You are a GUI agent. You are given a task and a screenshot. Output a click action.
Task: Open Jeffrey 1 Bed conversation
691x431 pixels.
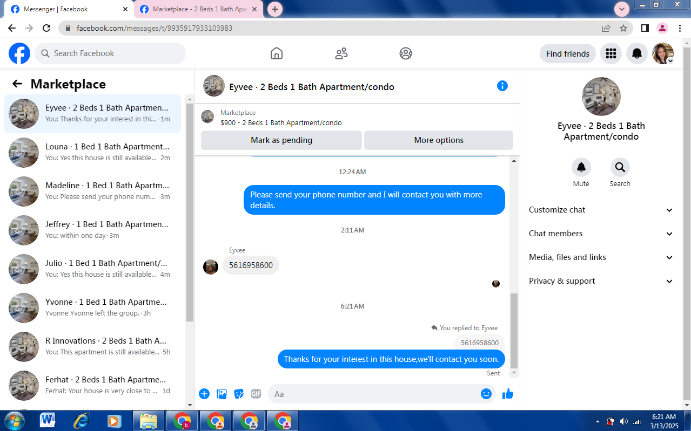(92, 230)
